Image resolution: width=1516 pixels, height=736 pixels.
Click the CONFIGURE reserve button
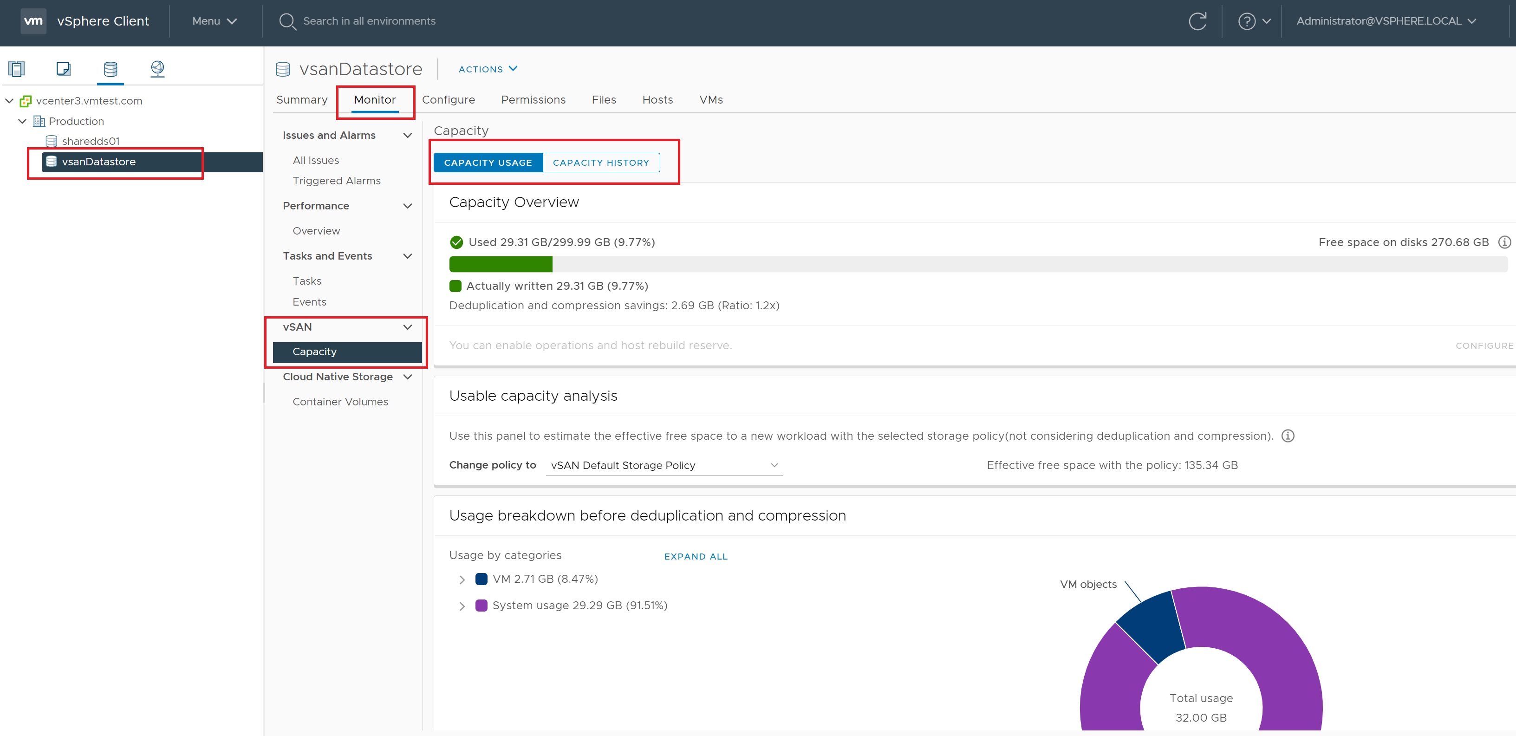point(1483,345)
